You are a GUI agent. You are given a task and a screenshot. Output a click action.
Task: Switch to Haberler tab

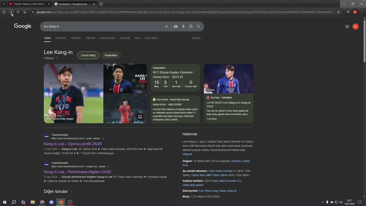coord(76,38)
